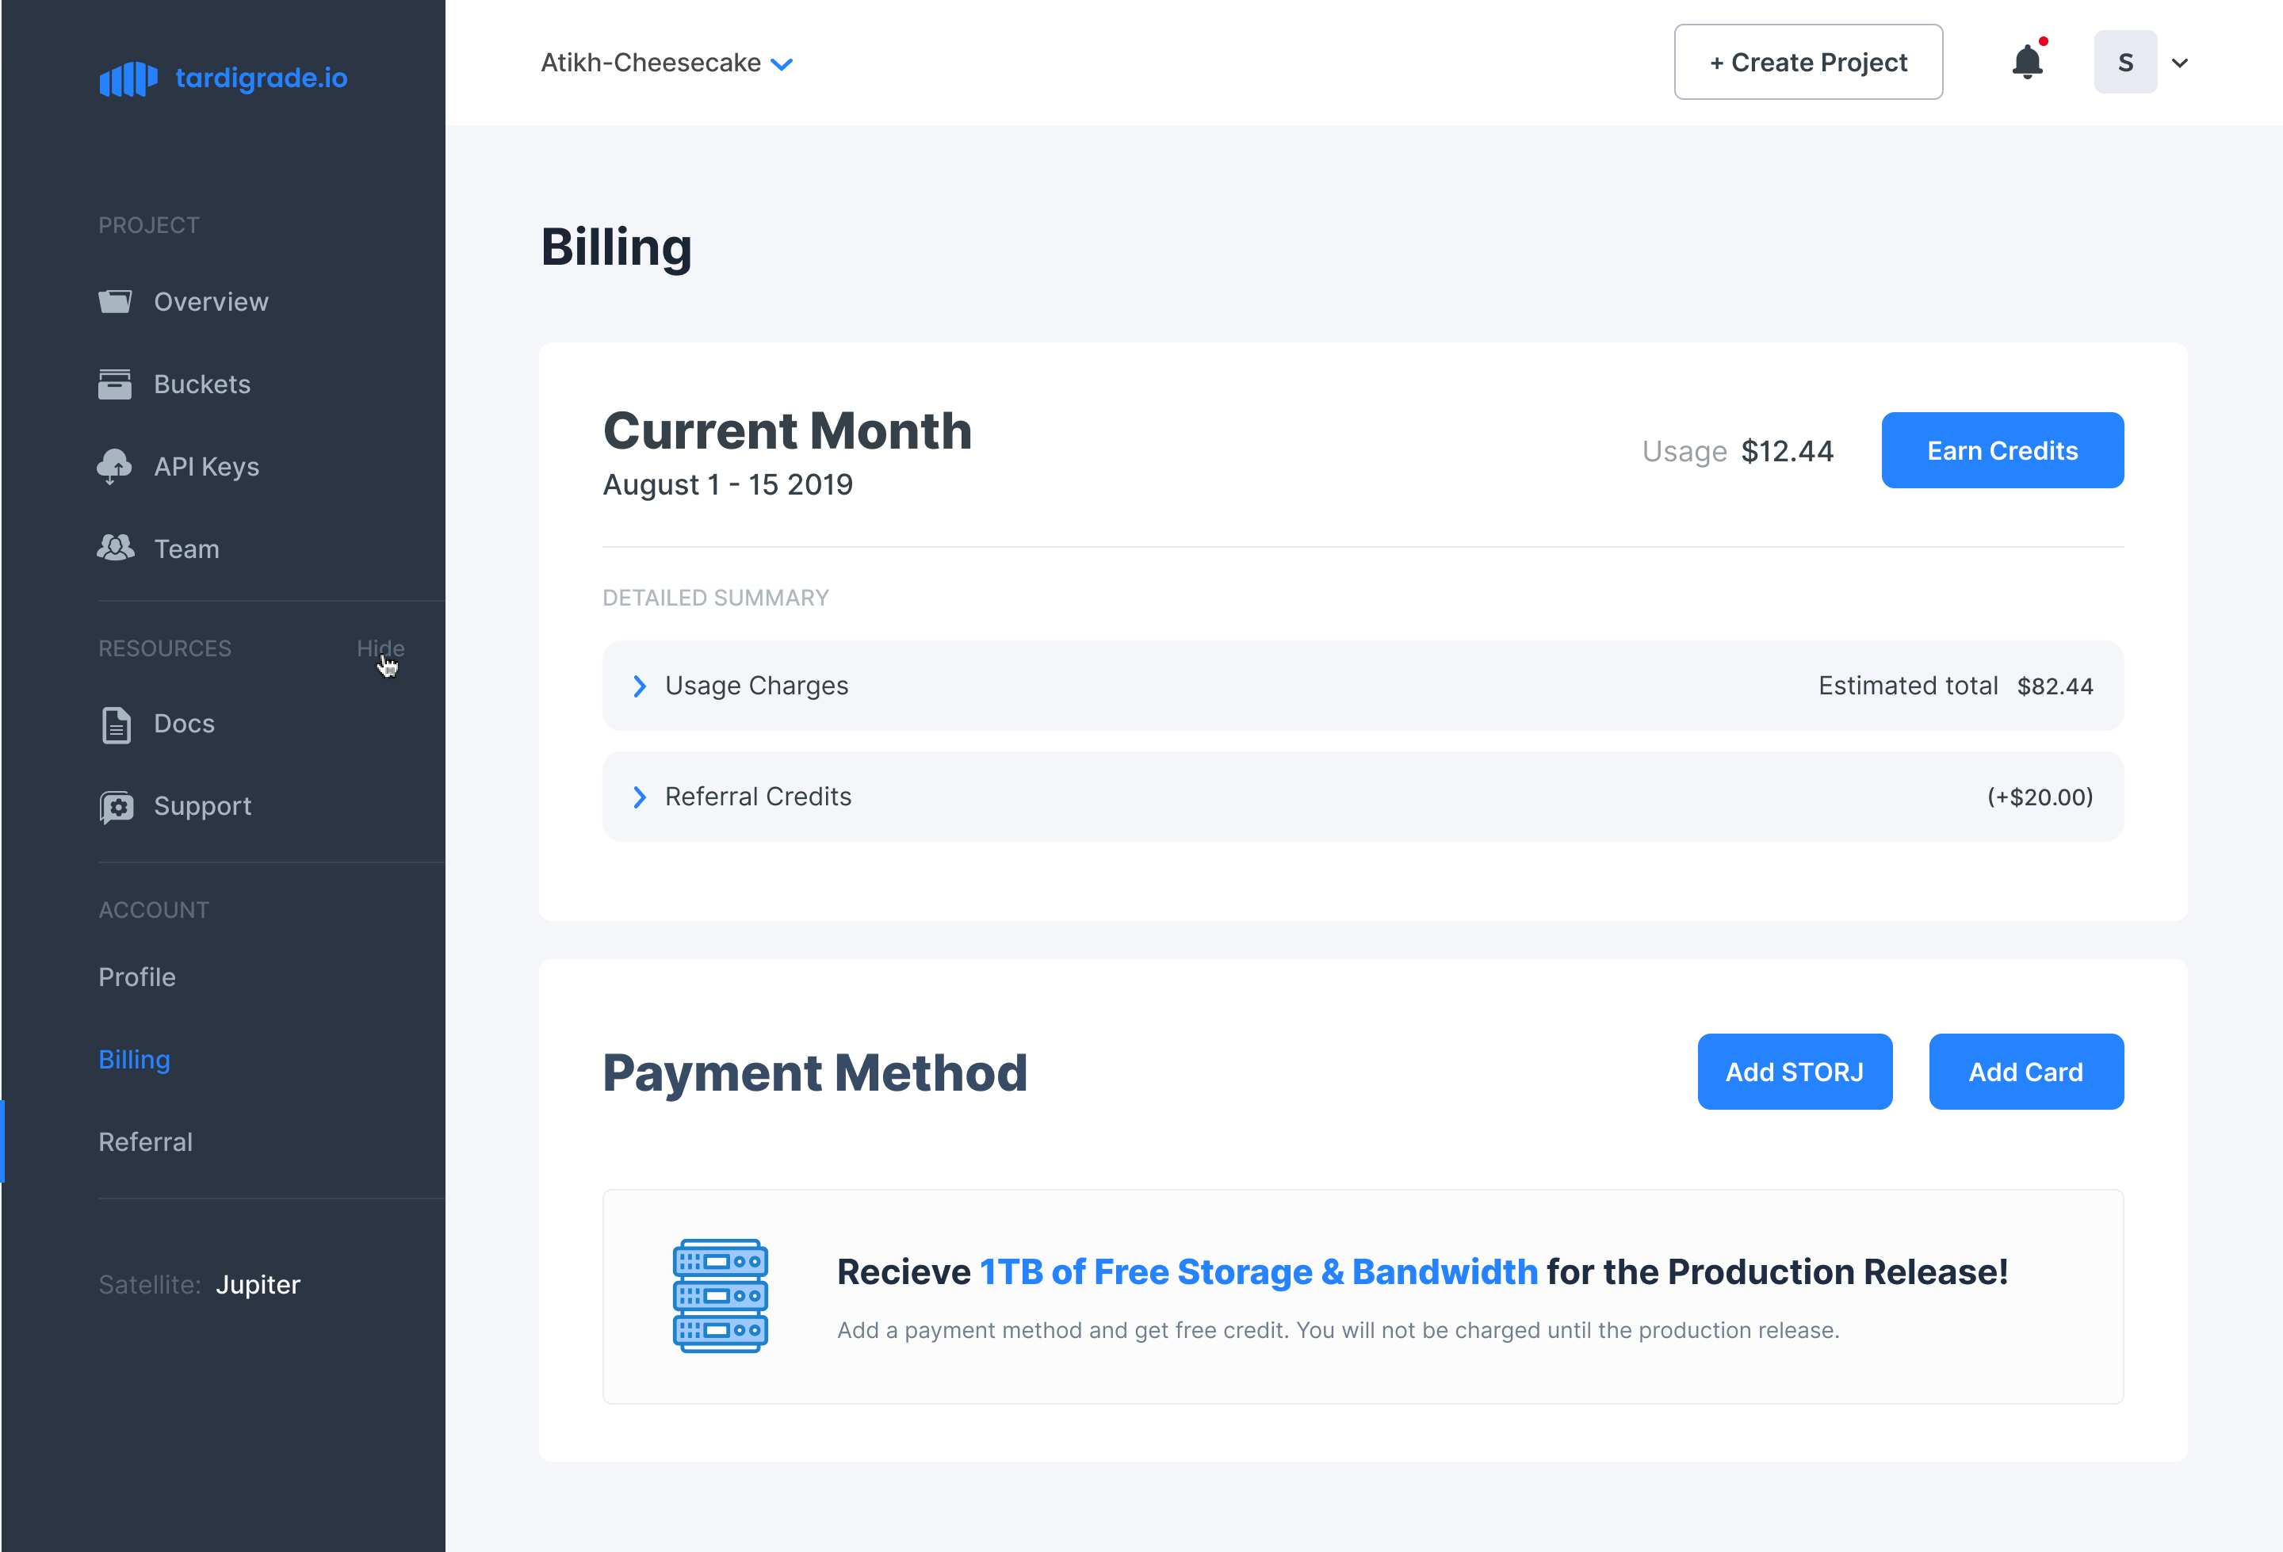Image resolution: width=2283 pixels, height=1552 pixels.
Task: Click the Docs document icon
Action: coord(116,725)
